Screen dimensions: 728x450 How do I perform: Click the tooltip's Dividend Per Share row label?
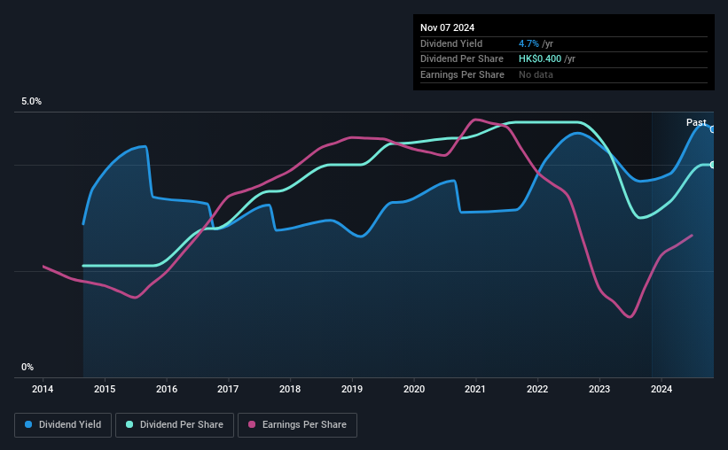(x=461, y=59)
